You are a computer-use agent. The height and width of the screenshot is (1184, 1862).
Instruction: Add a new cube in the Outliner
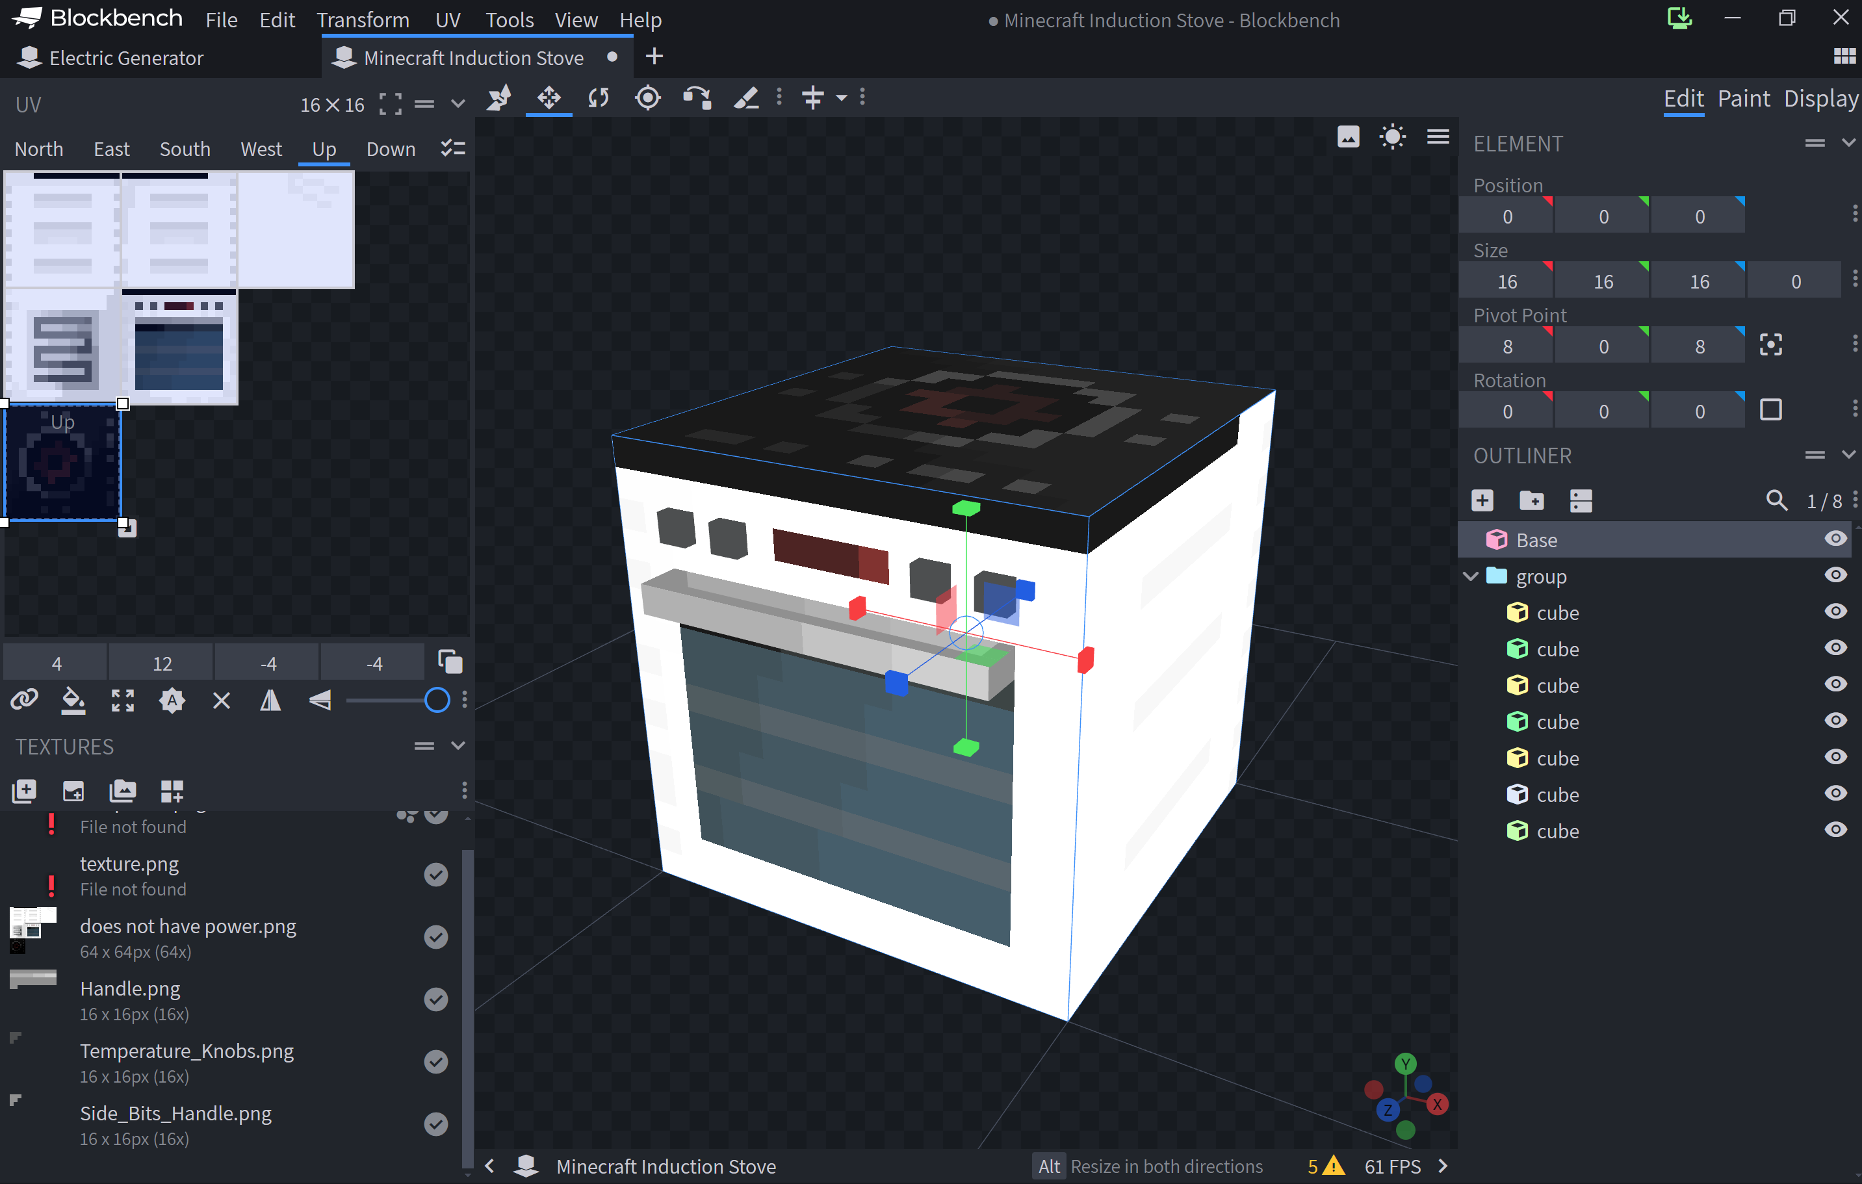click(1482, 500)
